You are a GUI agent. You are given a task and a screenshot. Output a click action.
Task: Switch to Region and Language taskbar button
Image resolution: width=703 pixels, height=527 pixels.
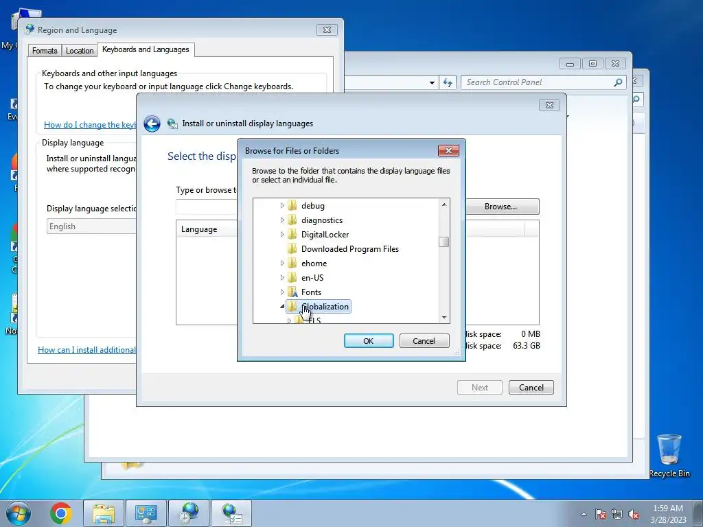click(189, 513)
